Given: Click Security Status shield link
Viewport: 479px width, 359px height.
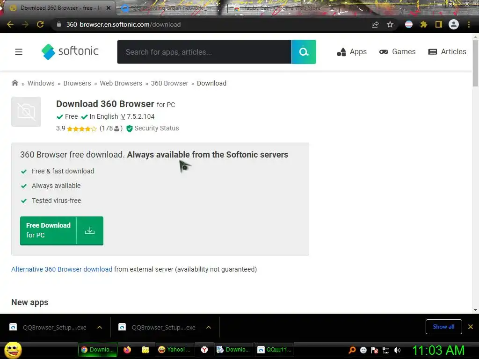Looking at the screenshot, I should tap(153, 128).
